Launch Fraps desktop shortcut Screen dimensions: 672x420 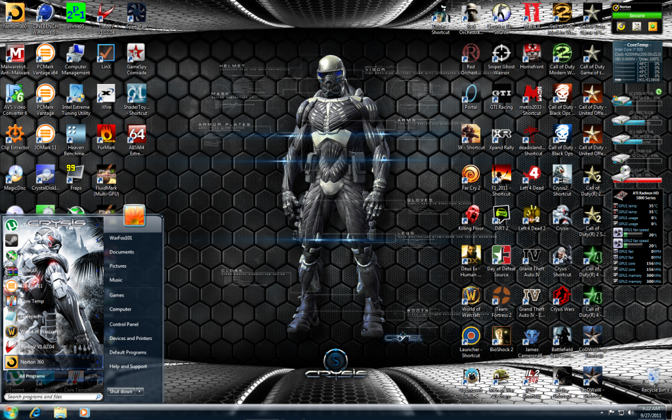(x=75, y=177)
